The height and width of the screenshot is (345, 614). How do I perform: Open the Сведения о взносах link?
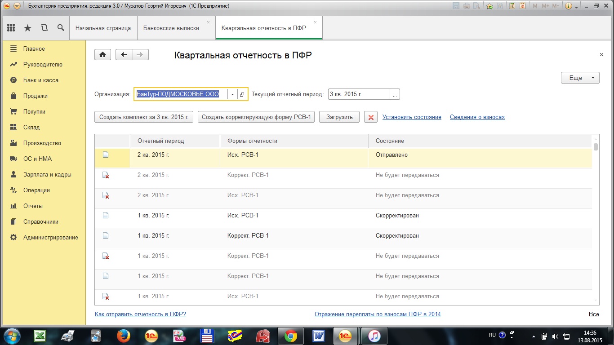tap(477, 117)
